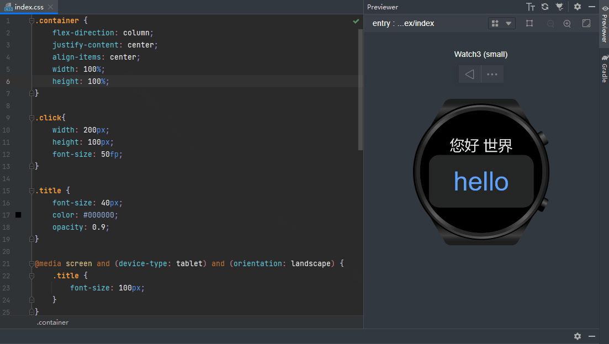The height and width of the screenshot is (344, 609).
Task: Hide bottom panel with the minus icon
Action: coord(591,336)
